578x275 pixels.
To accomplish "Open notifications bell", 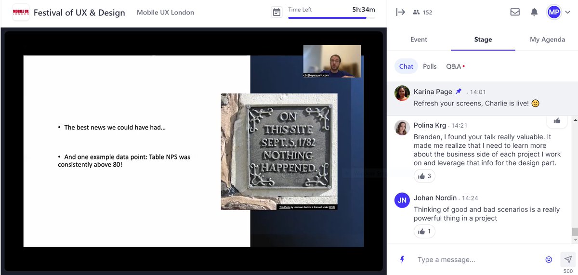I will [534, 12].
